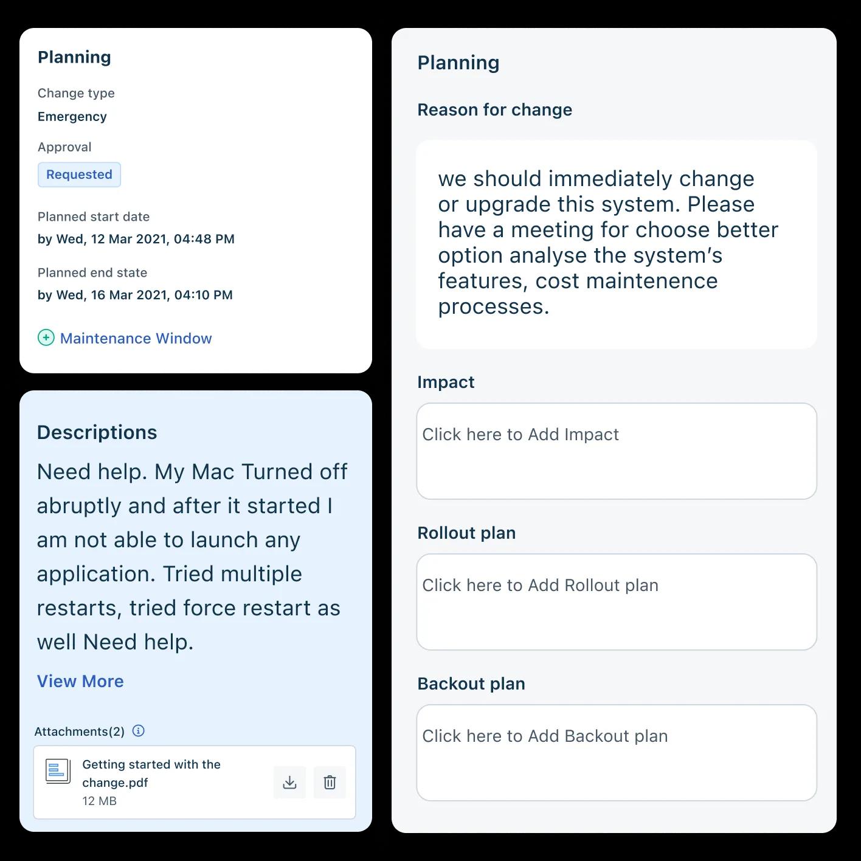
Task: Open the attachment named Getting started with the change.pdf
Action: coord(151,773)
